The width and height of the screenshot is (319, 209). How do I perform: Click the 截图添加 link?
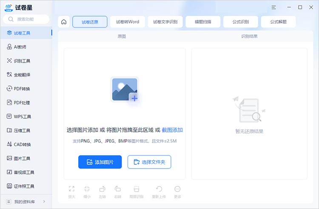pyautogui.click(x=172, y=130)
